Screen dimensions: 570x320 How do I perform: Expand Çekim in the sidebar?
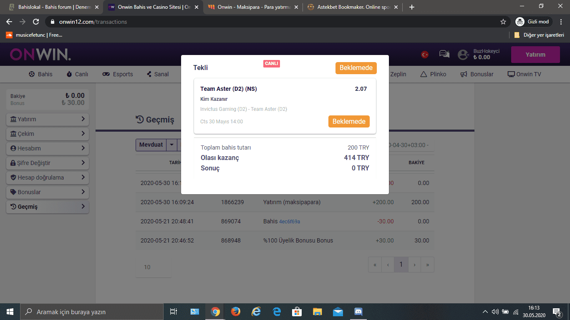pos(48,134)
